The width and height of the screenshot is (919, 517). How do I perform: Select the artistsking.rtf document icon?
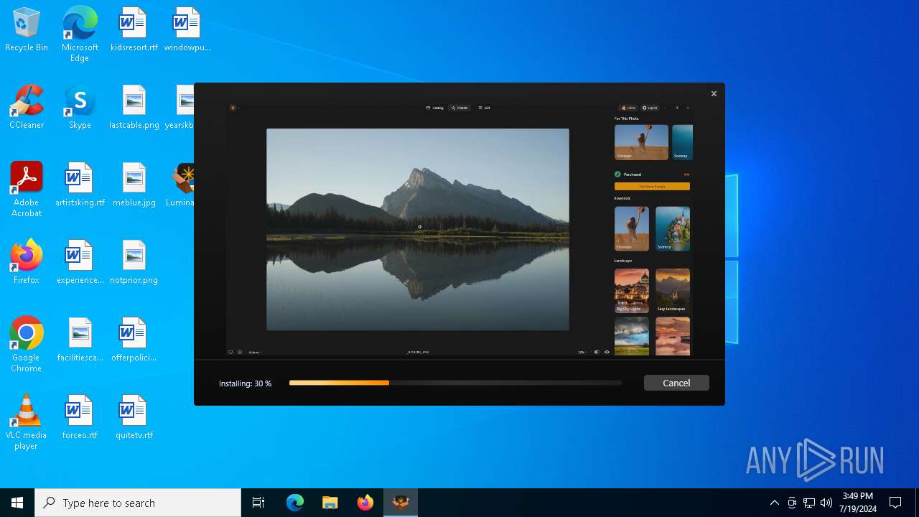[x=80, y=185]
